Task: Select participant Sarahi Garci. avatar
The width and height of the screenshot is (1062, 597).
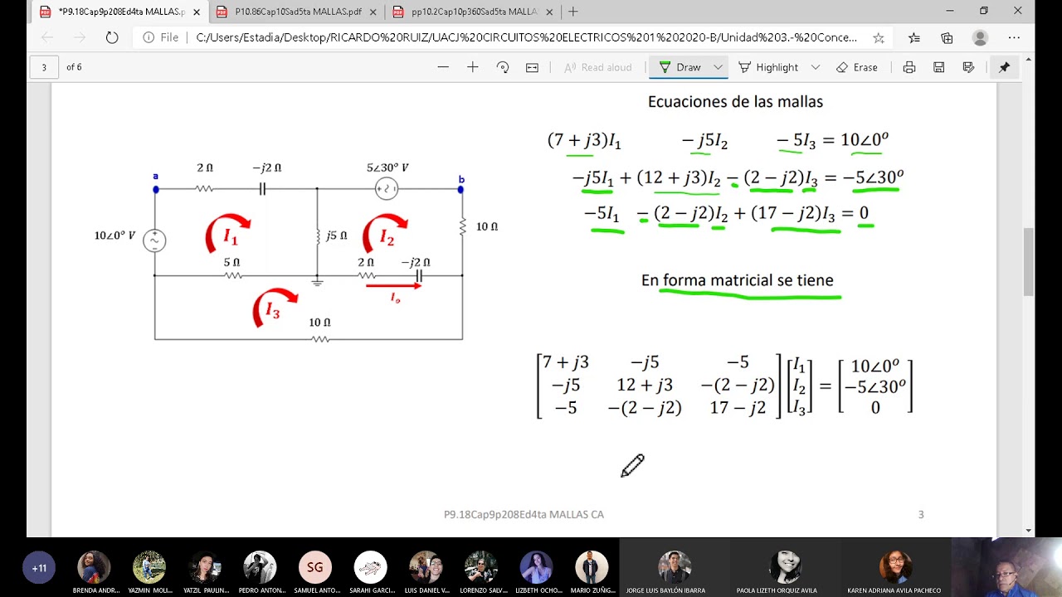Action: click(x=370, y=567)
